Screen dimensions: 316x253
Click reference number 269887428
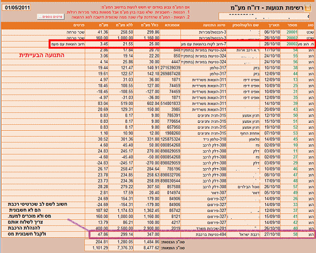(170, 74)
